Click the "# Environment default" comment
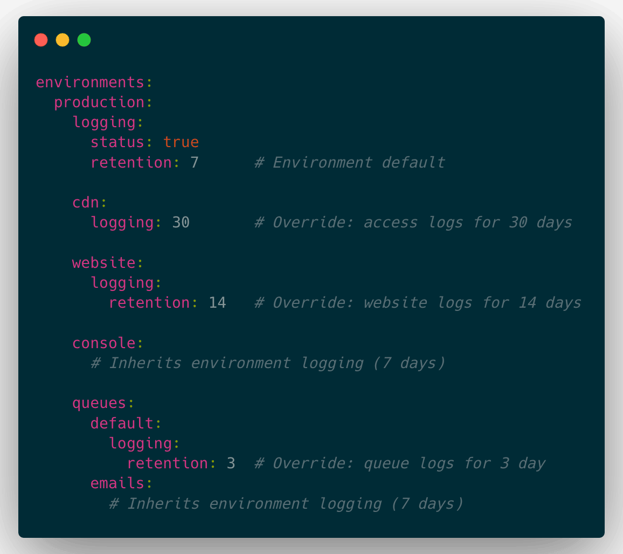Viewport: 623px width, 554px height. [x=350, y=162]
